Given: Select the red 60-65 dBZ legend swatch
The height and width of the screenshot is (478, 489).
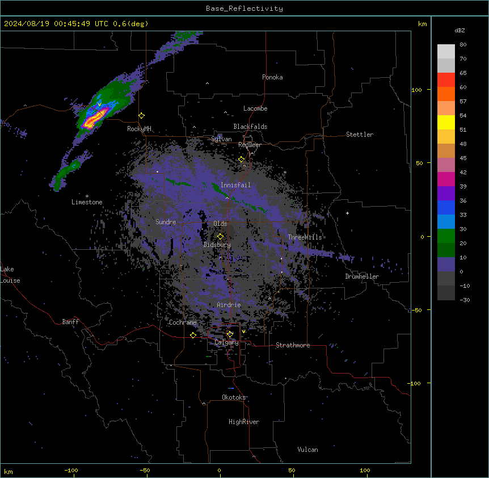Looking at the screenshot, I should pos(446,79).
